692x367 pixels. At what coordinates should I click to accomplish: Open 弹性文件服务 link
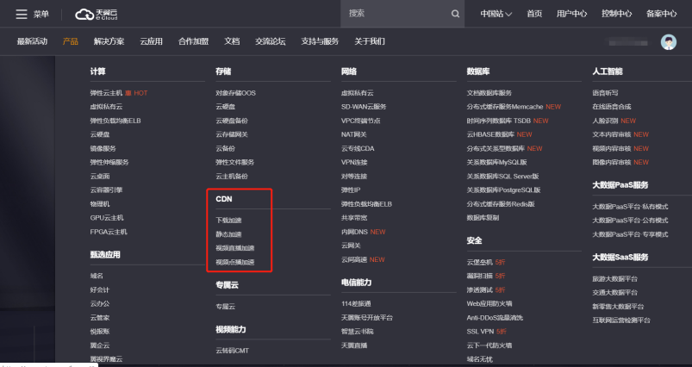[x=234, y=162]
